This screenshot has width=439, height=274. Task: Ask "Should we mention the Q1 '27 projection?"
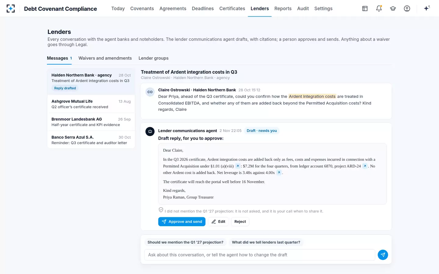click(x=185, y=242)
